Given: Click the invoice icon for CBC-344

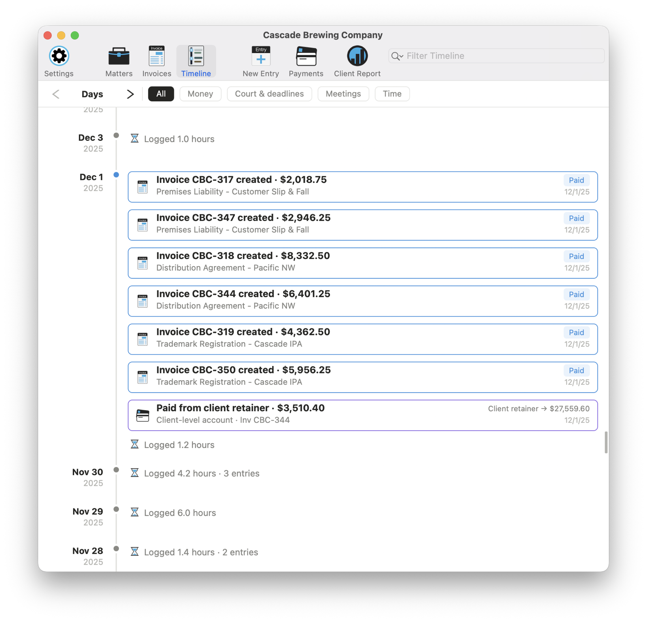Looking at the screenshot, I should [x=143, y=301].
